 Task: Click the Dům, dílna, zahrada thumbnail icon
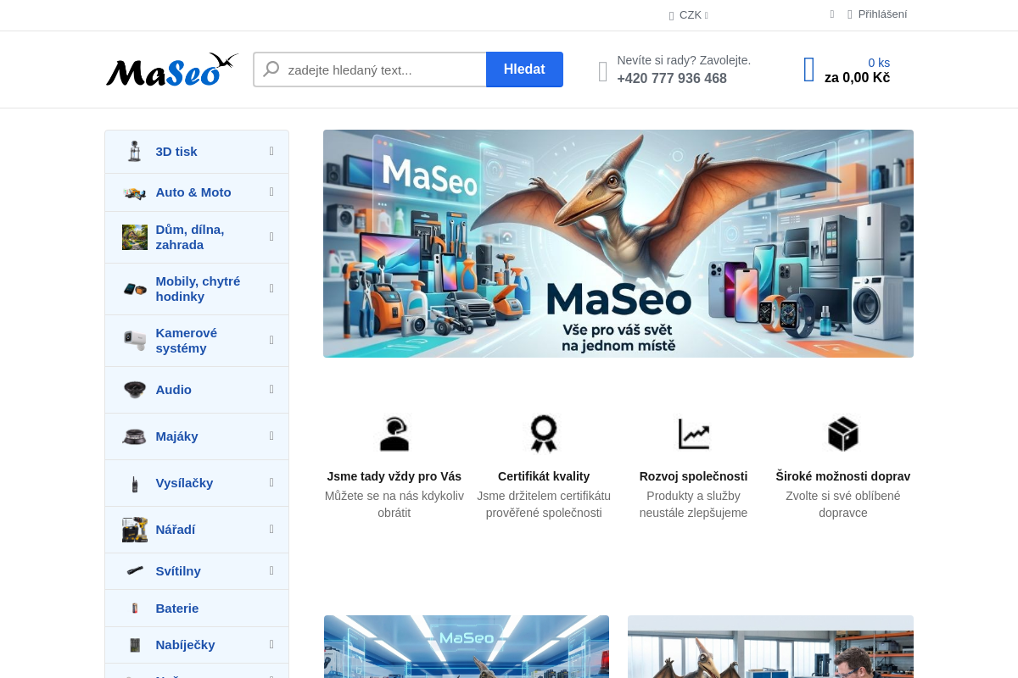tap(135, 237)
